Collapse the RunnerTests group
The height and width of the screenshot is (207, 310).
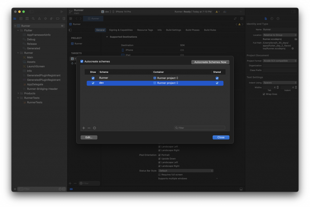tap(18, 98)
